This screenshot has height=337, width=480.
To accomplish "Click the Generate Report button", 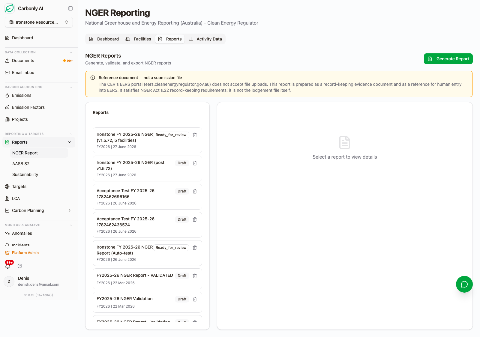I will pyautogui.click(x=448, y=59).
